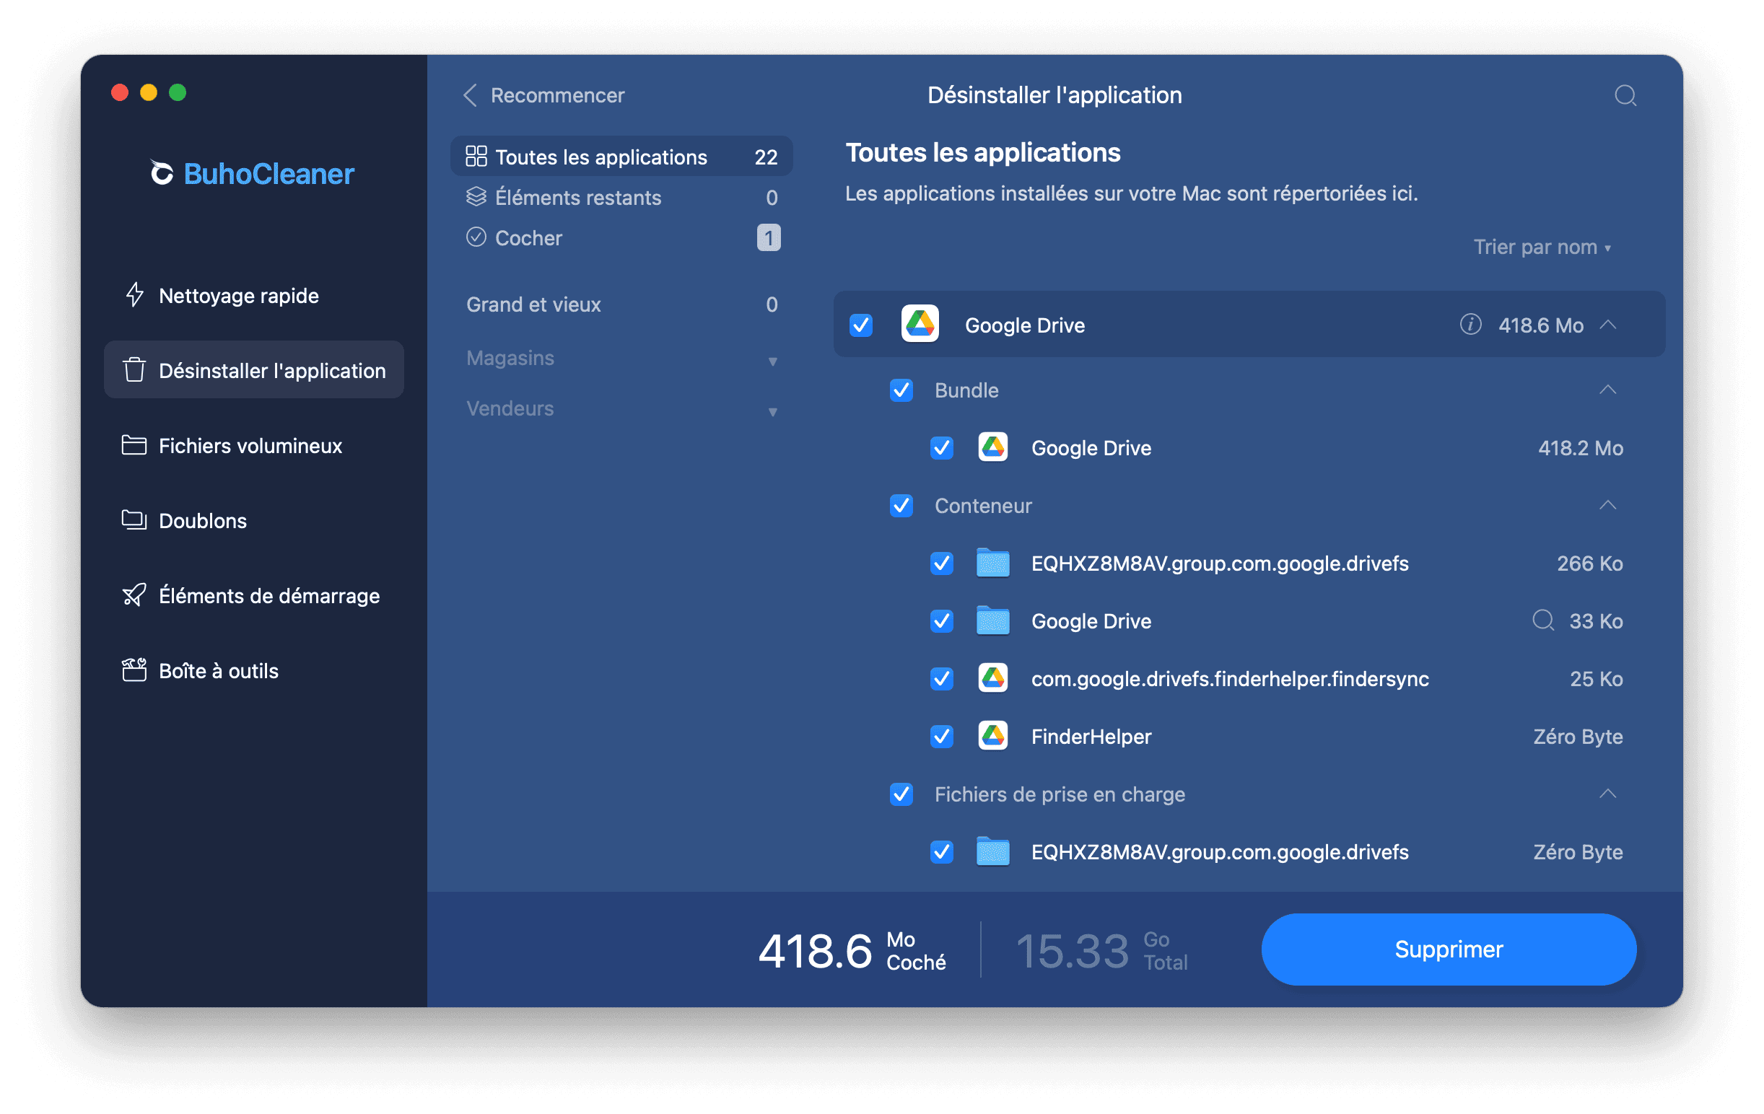Image resolution: width=1764 pixels, height=1114 pixels.
Task: Click the layers icon of Éléments restants
Action: [476, 197]
